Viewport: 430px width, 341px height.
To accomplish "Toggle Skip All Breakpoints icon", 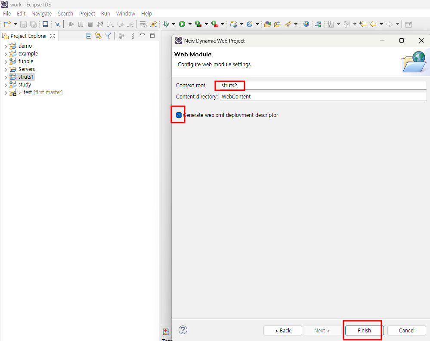I will click(x=57, y=24).
